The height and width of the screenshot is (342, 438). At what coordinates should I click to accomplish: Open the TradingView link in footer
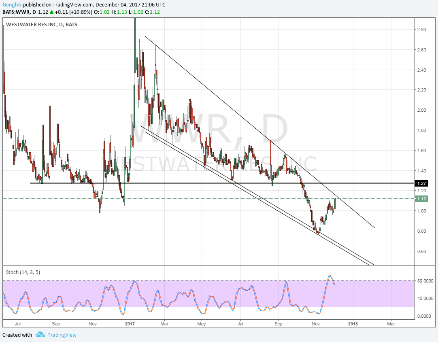(x=62, y=335)
